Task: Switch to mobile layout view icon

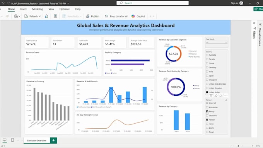Action: click(x=13, y=140)
